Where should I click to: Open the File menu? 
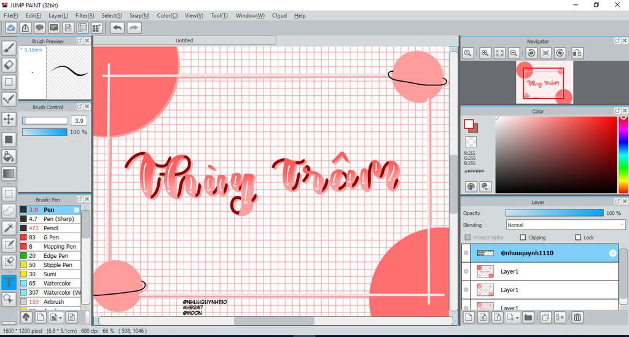tap(10, 15)
